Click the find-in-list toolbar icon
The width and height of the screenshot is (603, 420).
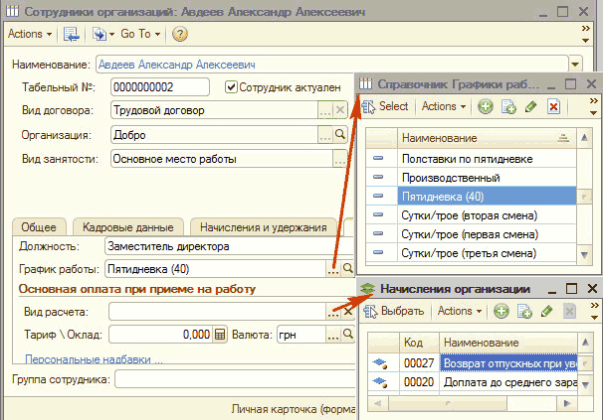click(x=71, y=34)
